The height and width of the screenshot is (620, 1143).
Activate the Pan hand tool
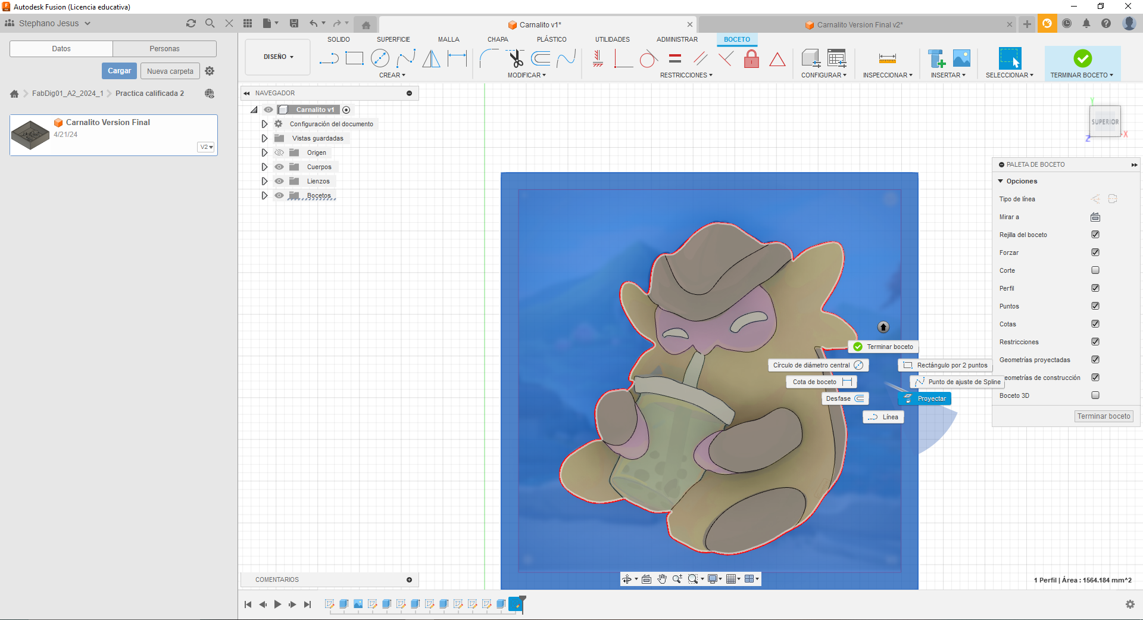(662, 579)
